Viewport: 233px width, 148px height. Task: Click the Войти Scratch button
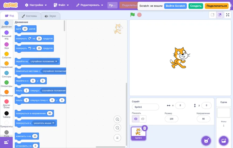[x=175, y=6]
